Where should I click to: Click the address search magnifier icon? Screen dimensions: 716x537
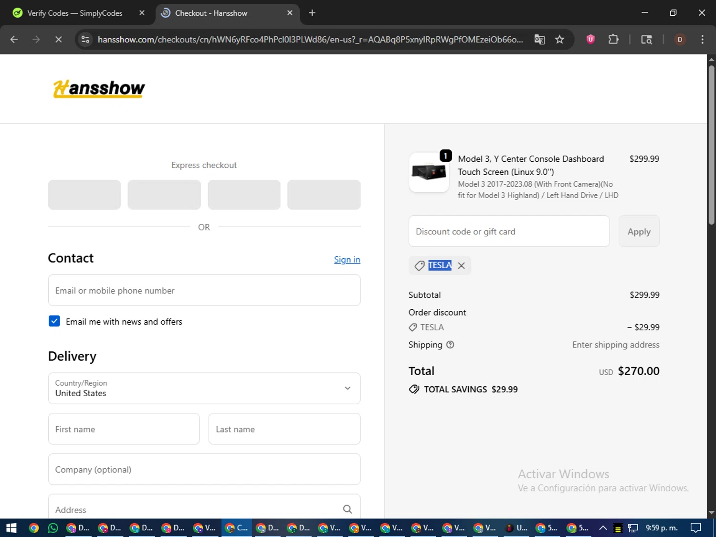tap(347, 509)
